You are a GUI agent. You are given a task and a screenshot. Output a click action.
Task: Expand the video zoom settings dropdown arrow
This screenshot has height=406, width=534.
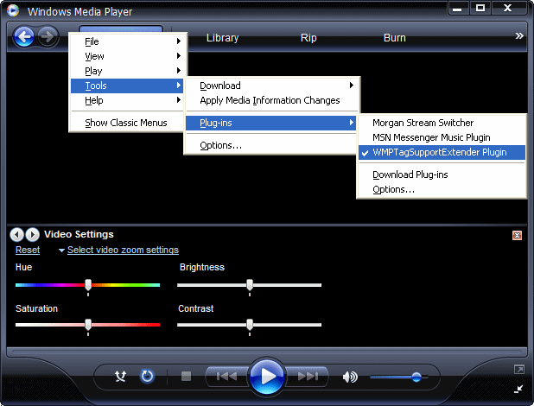point(61,251)
